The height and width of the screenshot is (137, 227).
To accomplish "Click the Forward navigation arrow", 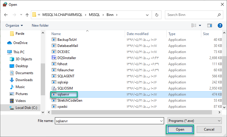I will click(14, 15).
